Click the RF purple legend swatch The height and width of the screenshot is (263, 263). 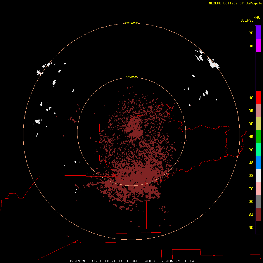[258, 33]
